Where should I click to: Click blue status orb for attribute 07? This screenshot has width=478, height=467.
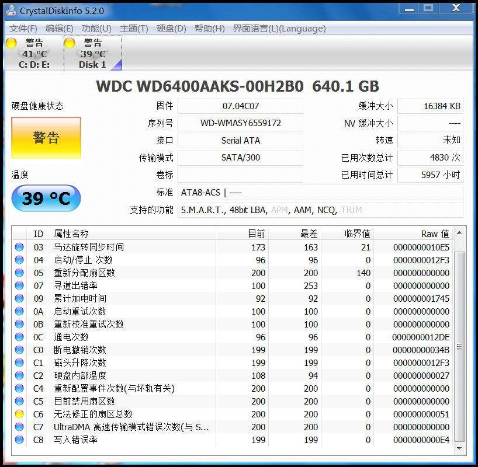(x=19, y=285)
